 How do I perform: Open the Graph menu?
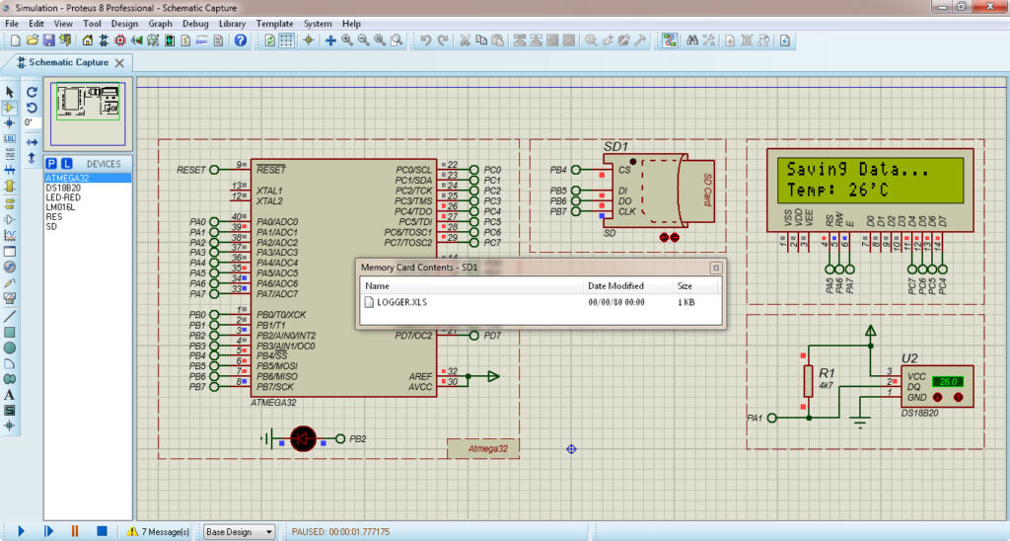pyautogui.click(x=161, y=24)
